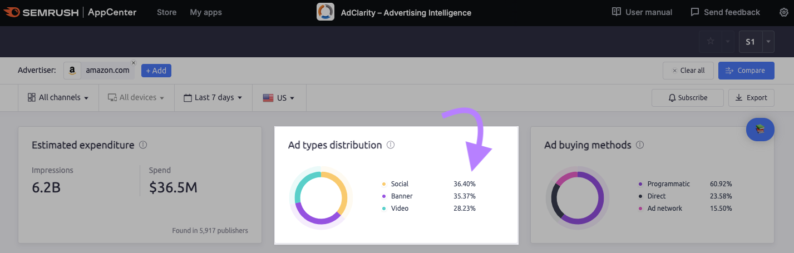Click the star favorite icon

pos(710,42)
